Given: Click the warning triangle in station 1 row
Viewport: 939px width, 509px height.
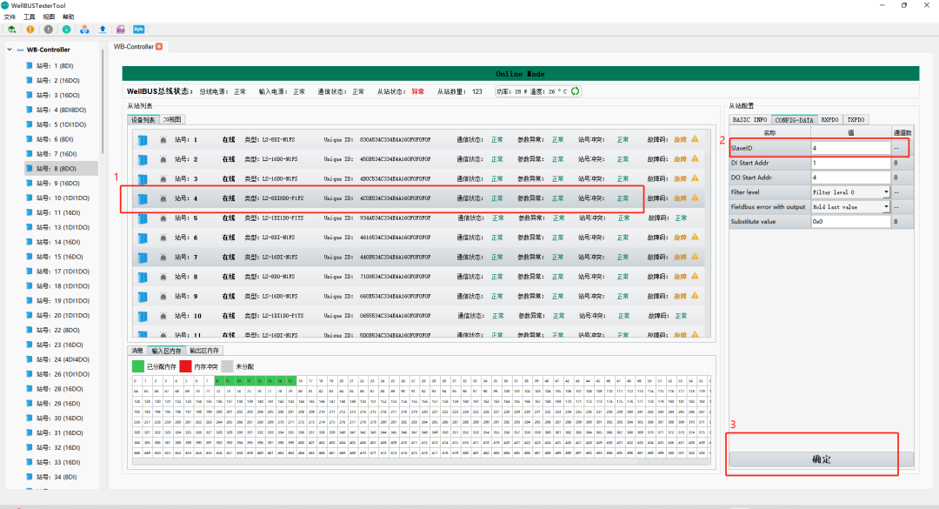Looking at the screenshot, I should tap(695, 139).
